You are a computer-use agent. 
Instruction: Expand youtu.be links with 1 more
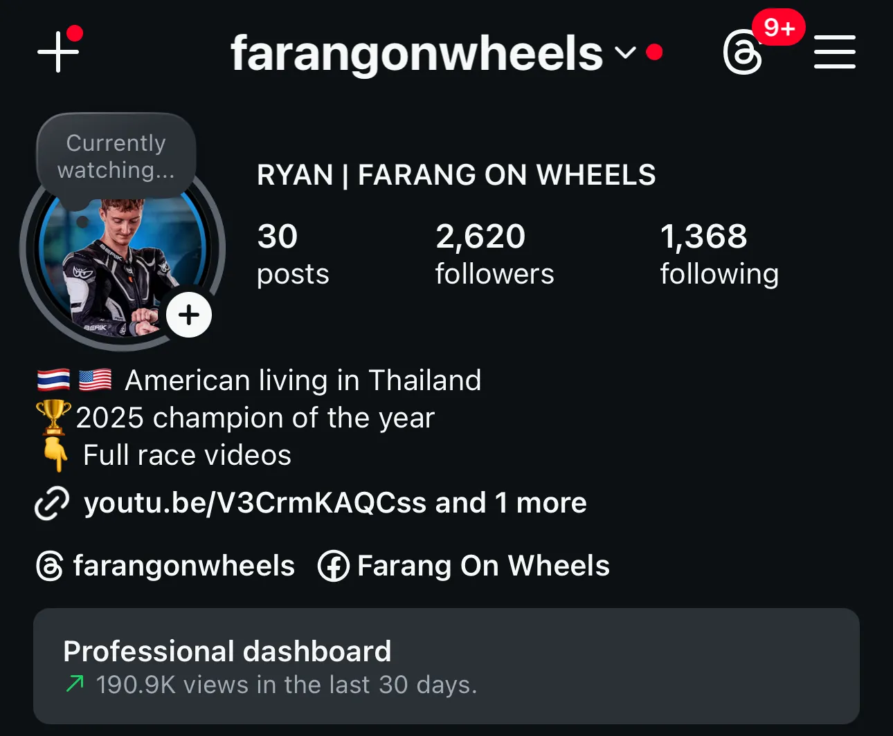(x=335, y=503)
